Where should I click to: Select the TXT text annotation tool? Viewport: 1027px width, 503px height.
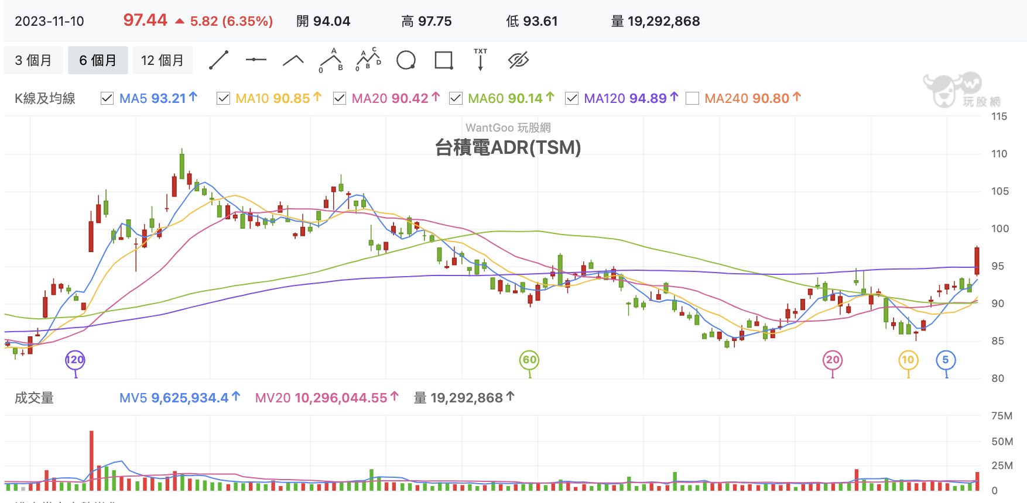tap(481, 60)
